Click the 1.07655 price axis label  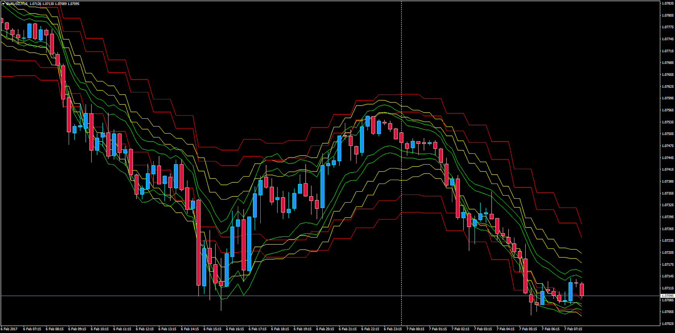(x=667, y=75)
